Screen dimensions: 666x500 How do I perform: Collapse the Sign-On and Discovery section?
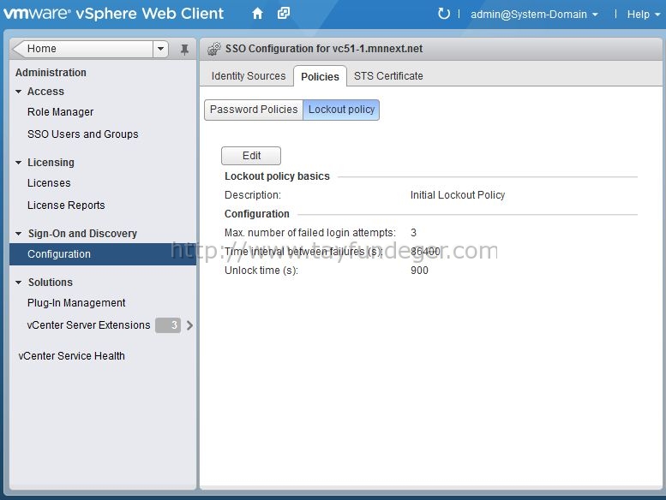(x=18, y=233)
